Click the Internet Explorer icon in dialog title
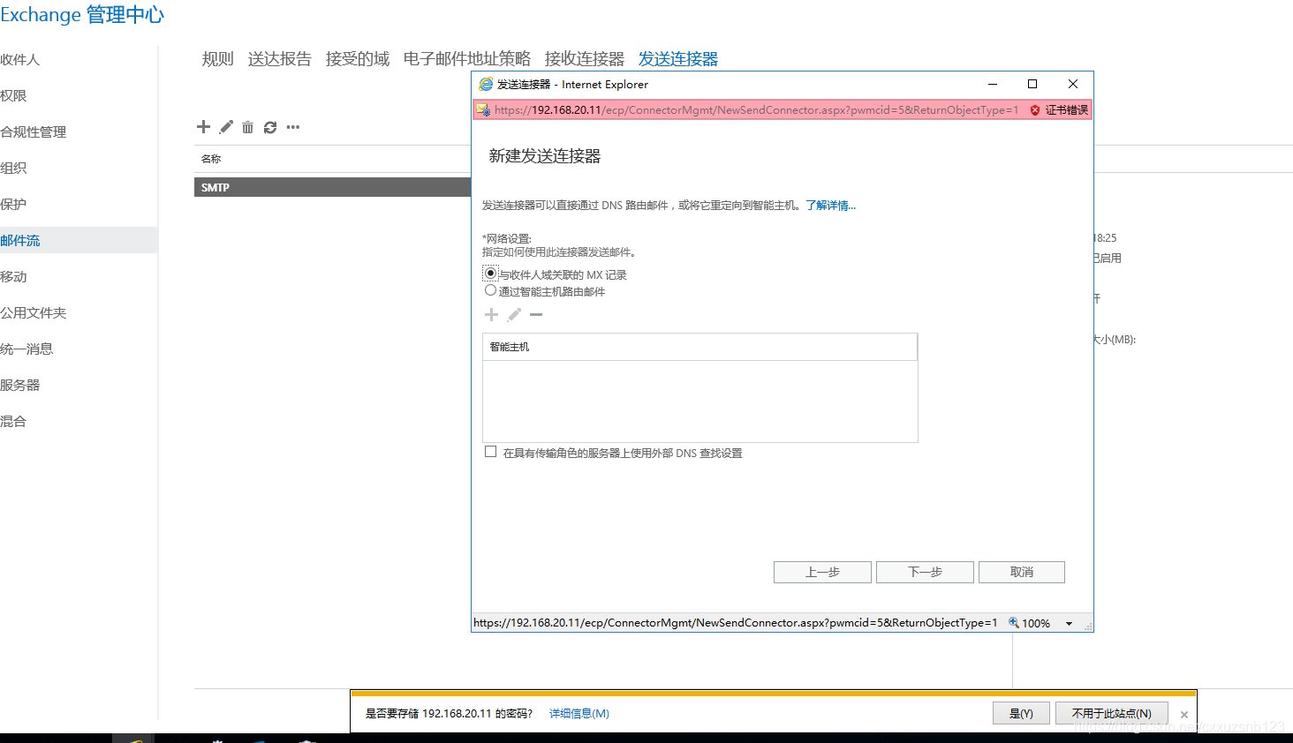Screen dimensions: 1293x743 pyautogui.click(x=486, y=85)
